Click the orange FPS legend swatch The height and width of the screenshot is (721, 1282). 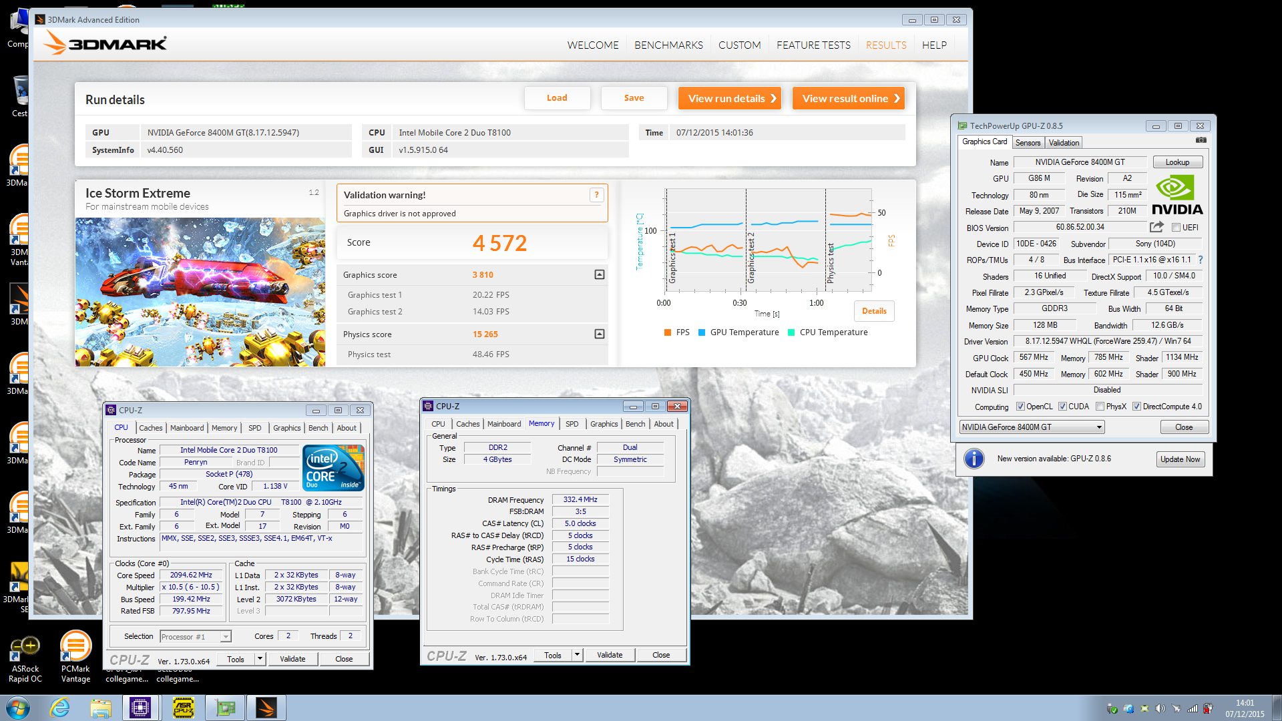point(668,332)
